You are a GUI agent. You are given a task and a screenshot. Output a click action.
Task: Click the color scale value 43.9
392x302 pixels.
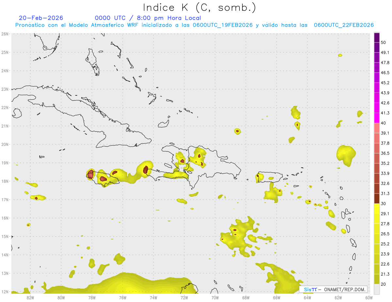(385, 93)
